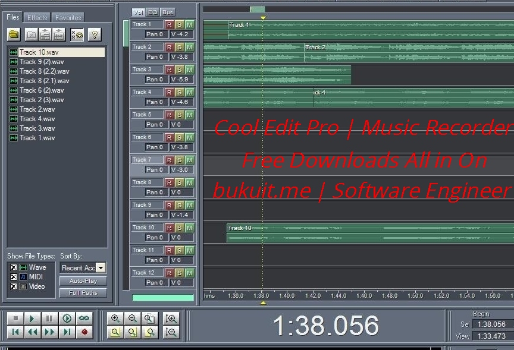Viewport: 514px width, 350px height.
Task: Go to beginning with skip-back icon
Action: click(x=15, y=332)
